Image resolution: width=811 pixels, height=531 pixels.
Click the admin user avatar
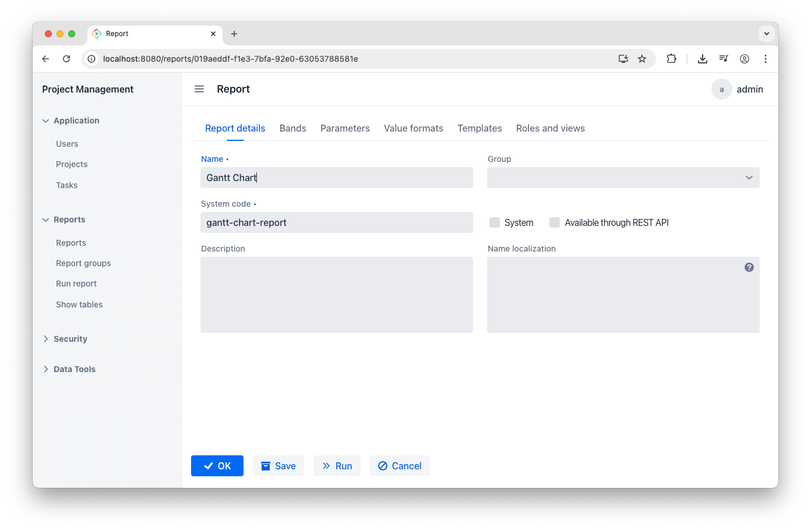coord(721,89)
